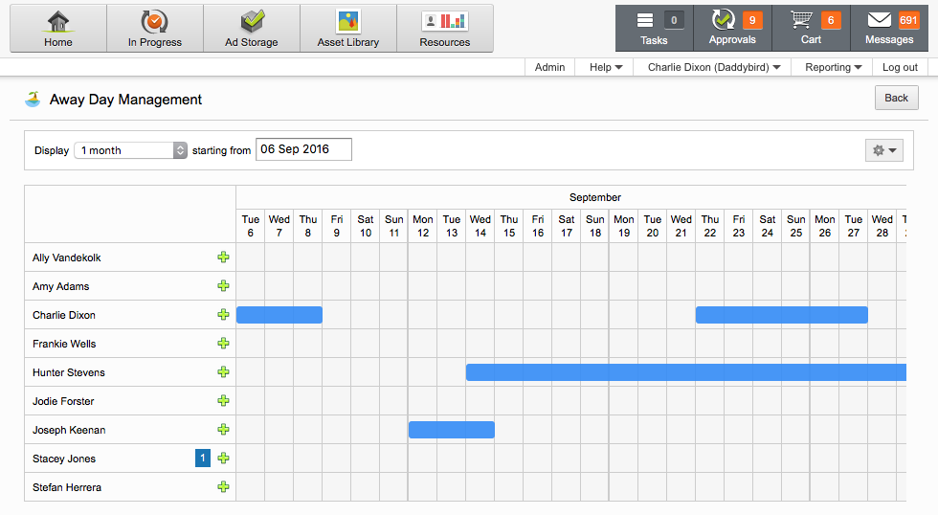Open the Asset Library
The image size is (938, 515).
click(348, 29)
